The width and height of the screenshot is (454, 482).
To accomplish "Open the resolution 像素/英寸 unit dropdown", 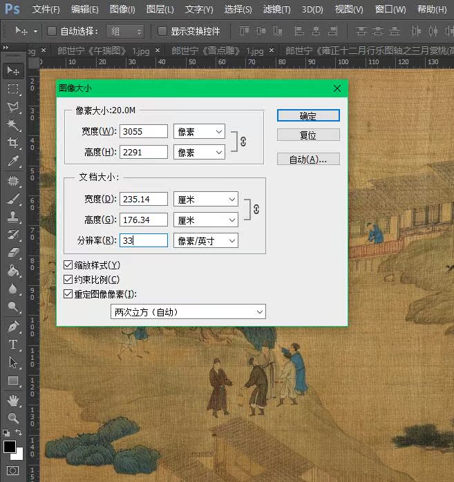I will coord(206,240).
